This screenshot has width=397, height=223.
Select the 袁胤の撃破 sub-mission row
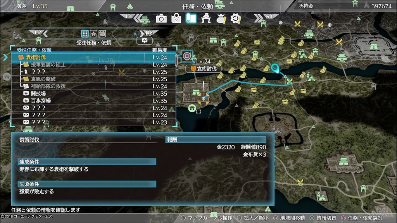[x=93, y=79]
